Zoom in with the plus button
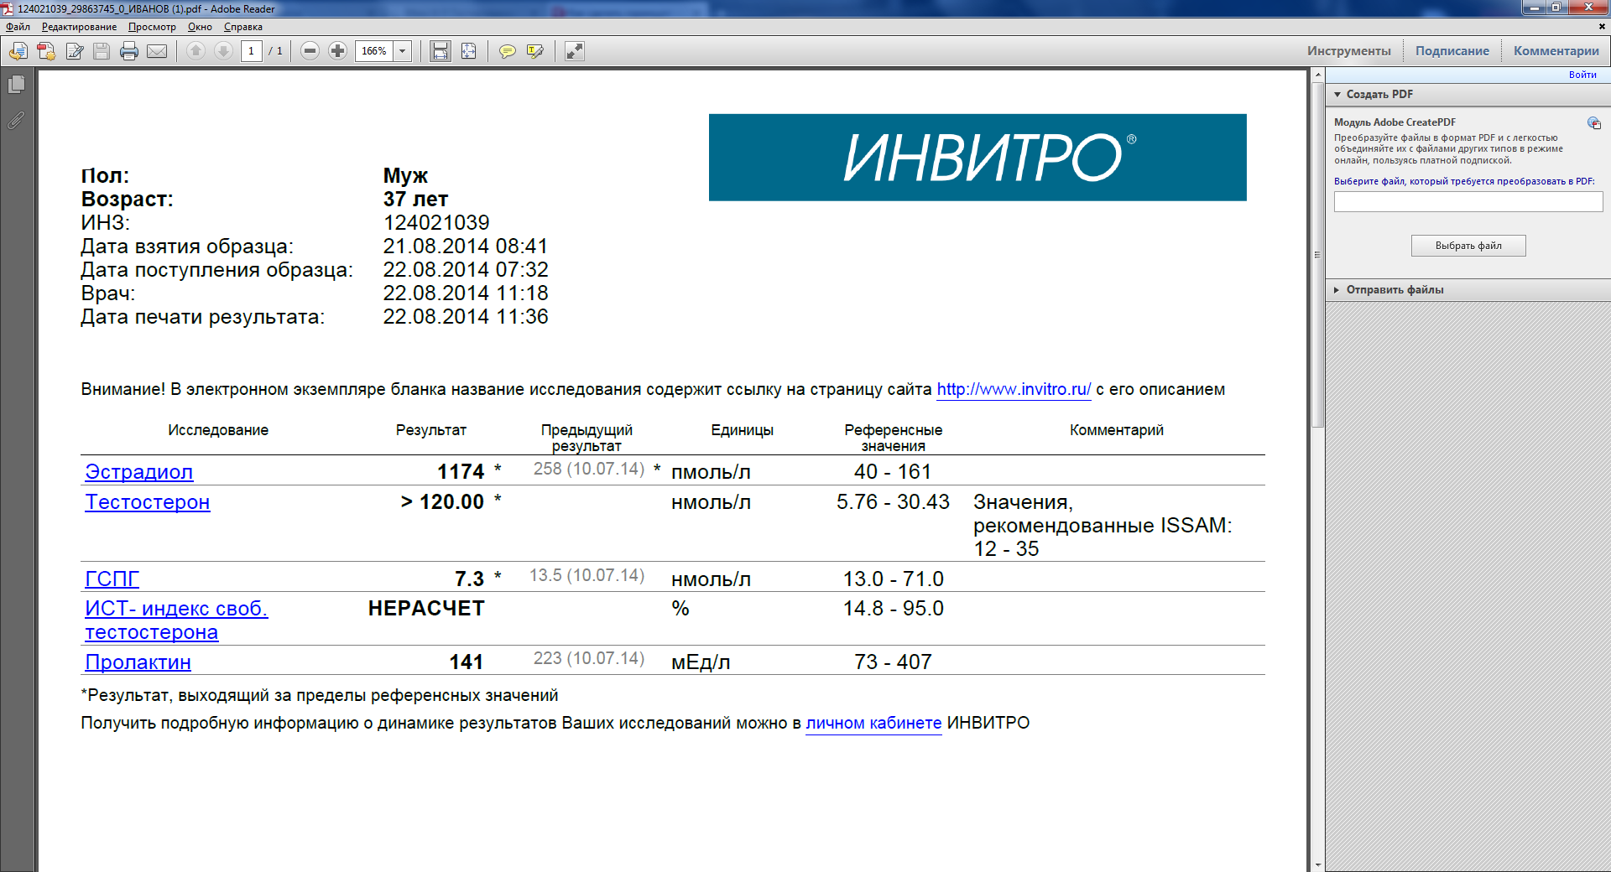 pyautogui.click(x=337, y=51)
